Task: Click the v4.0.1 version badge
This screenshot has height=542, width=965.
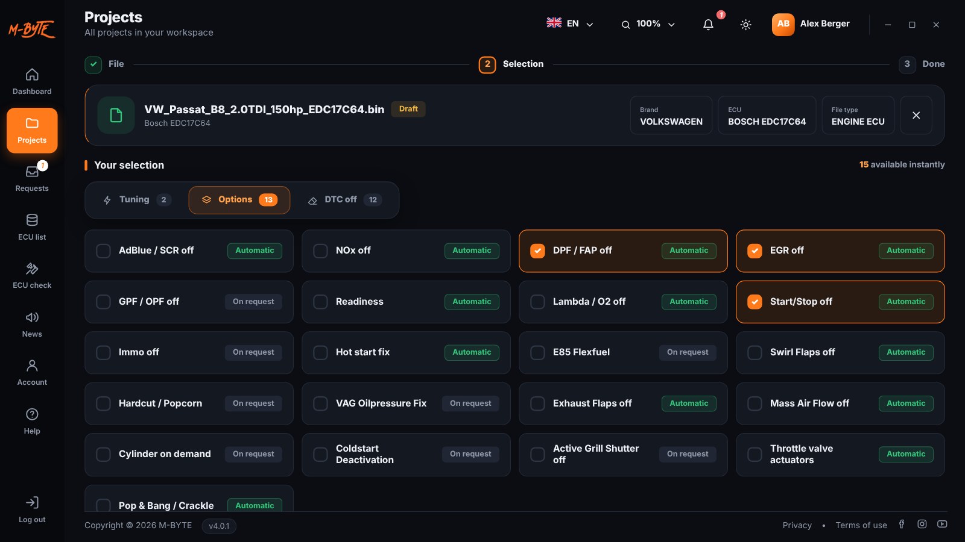Action: [219, 526]
